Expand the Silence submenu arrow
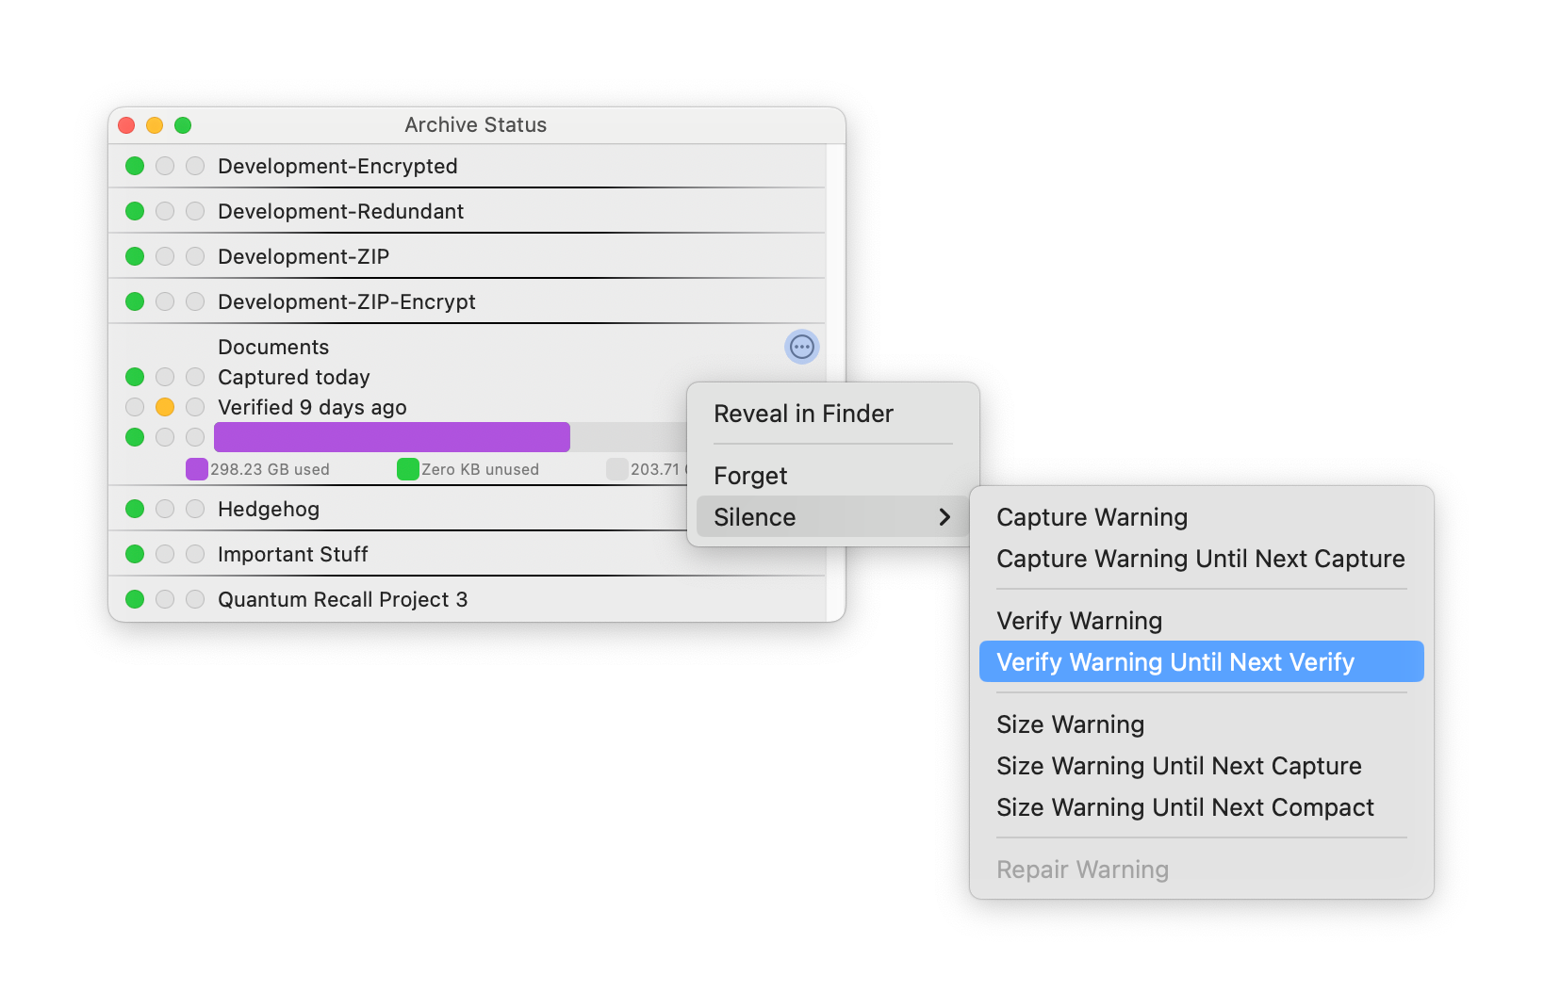Image resolution: width=1544 pixels, height=1008 pixels. [x=944, y=517]
